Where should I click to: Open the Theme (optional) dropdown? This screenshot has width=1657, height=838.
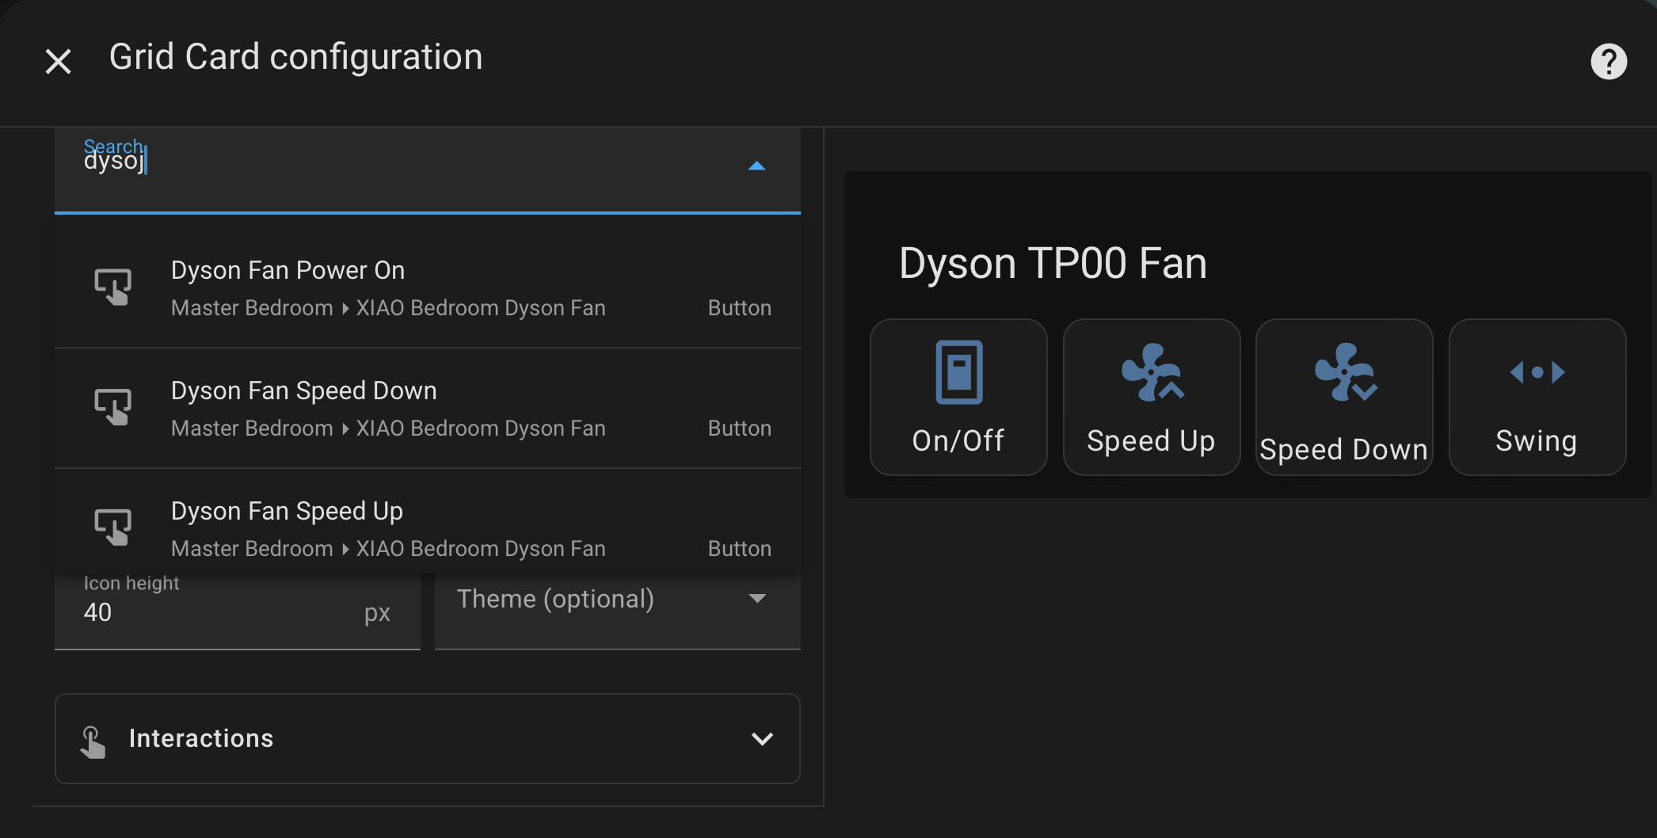(617, 611)
